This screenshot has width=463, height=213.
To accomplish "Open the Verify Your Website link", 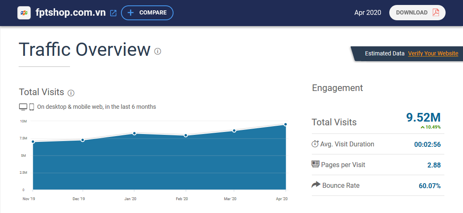I will tap(433, 53).
